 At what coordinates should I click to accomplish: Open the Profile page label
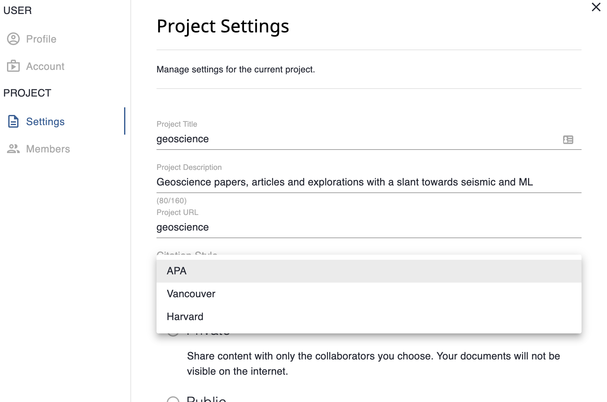[41, 39]
